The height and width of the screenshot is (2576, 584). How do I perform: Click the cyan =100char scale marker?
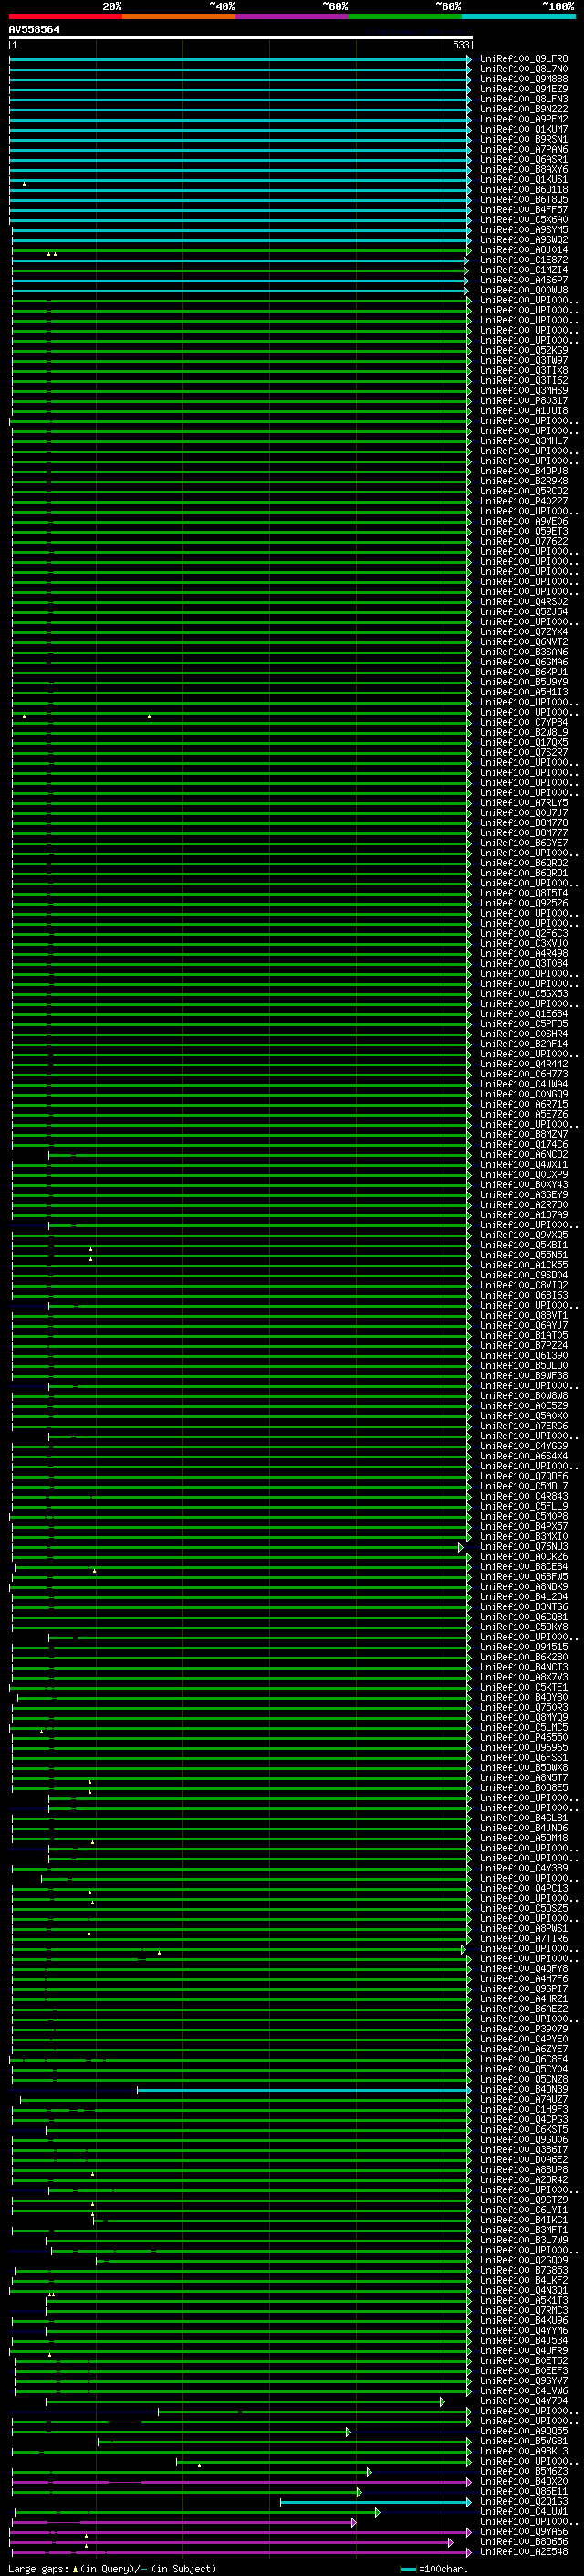coord(407,2569)
